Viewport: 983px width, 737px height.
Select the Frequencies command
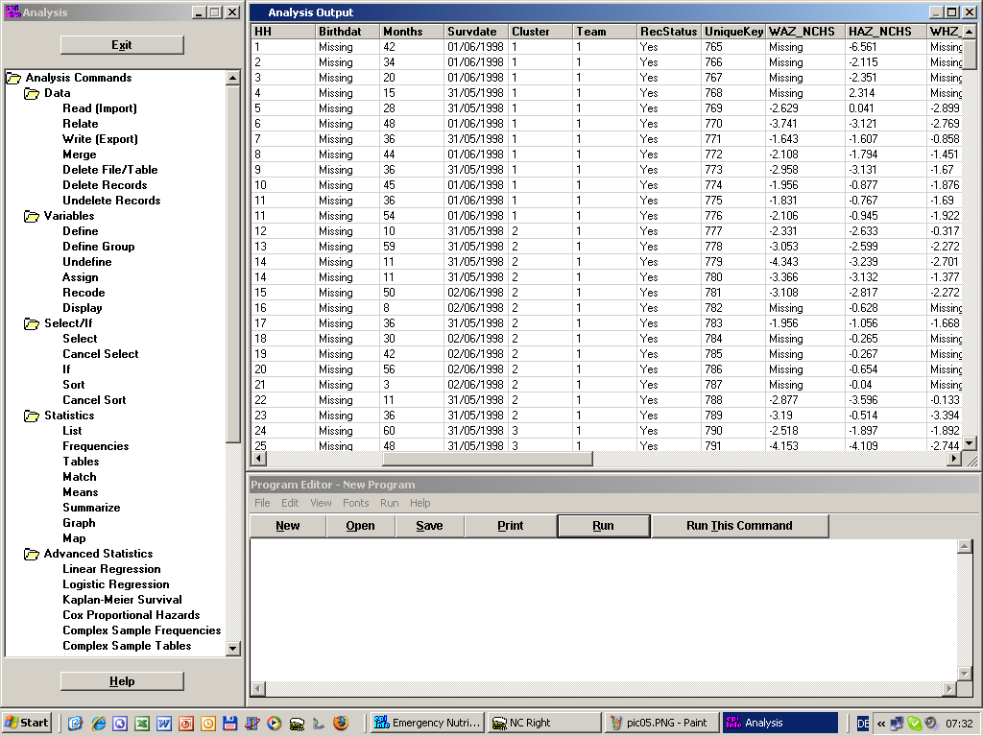pos(95,446)
